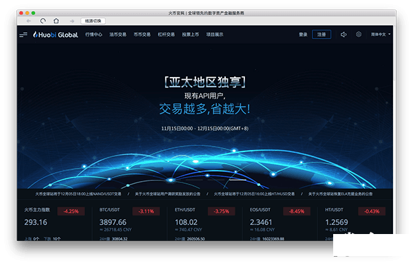Expand the 简体中文 language dropdown

point(381,34)
